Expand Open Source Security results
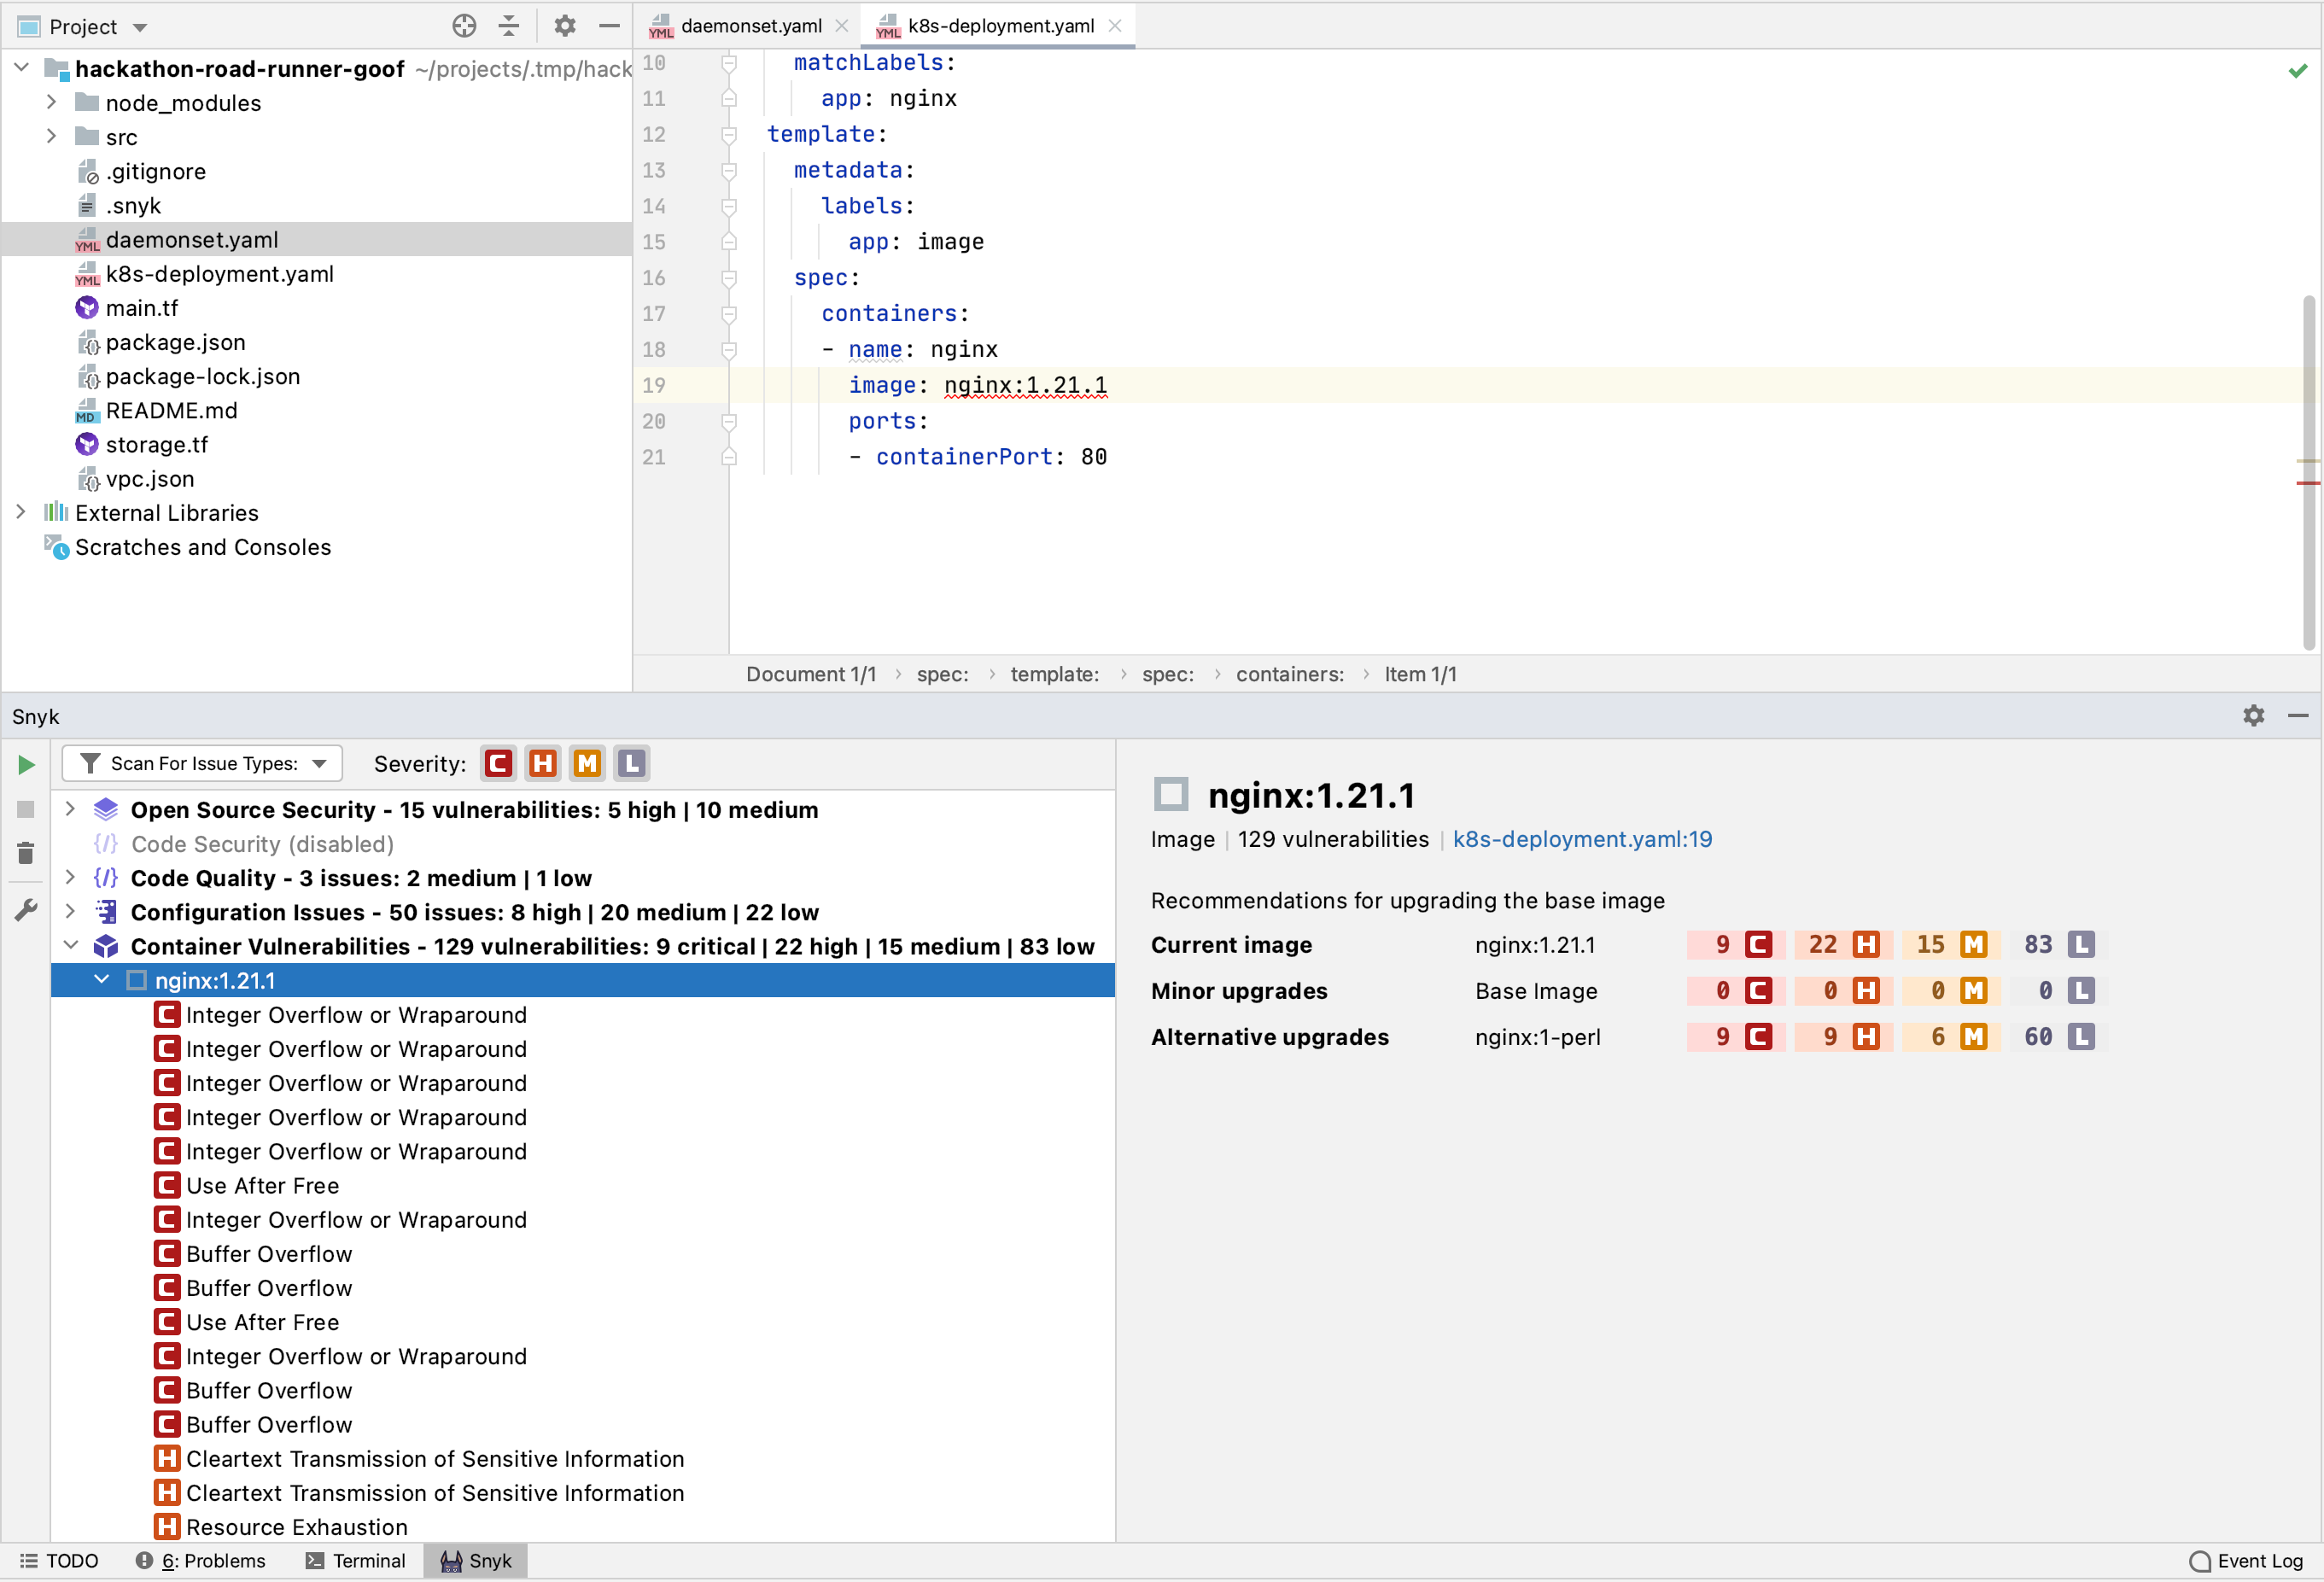The height and width of the screenshot is (1582, 2324). (70, 809)
